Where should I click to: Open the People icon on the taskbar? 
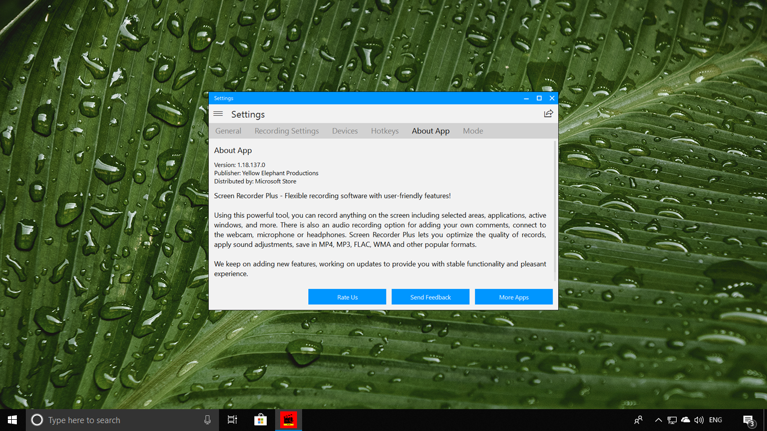pyautogui.click(x=638, y=419)
